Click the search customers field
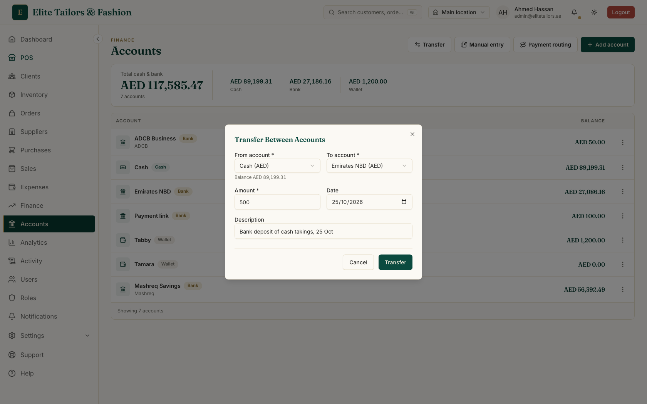The width and height of the screenshot is (647, 404). [x=373, y=12]
